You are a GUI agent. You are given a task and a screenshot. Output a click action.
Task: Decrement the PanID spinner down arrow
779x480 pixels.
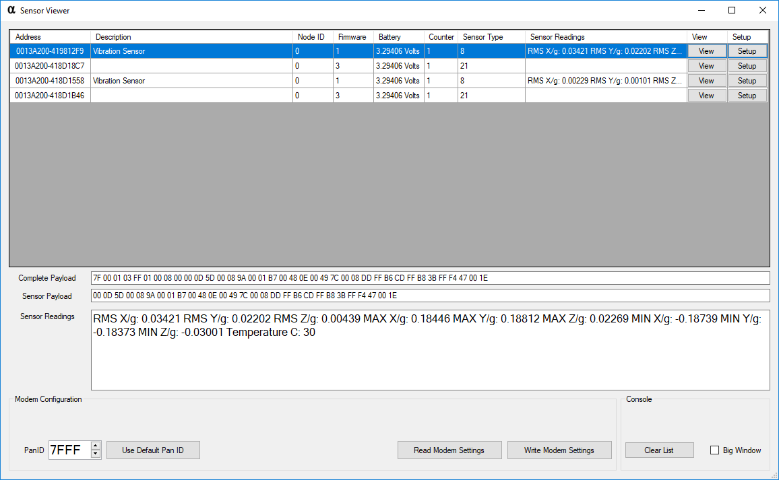click(x=96, y=454)
